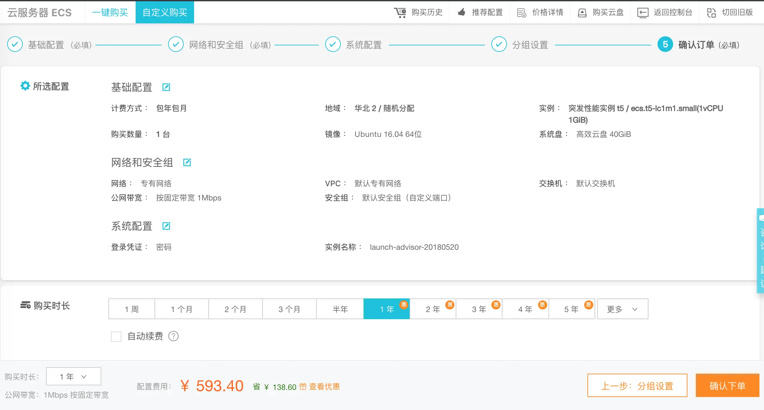Enable the 自动续费 checkbox
The image size is (764, 410).
pyautogui.click(x=116, y=336)
